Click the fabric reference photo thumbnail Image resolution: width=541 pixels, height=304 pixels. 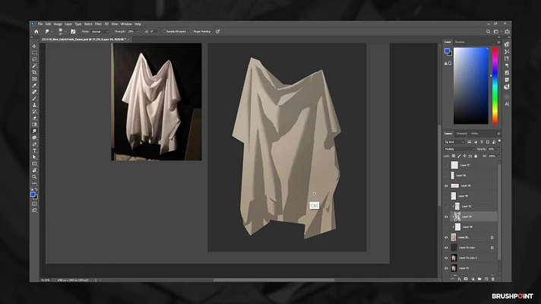pyautogui.click(x=157, y=101)
